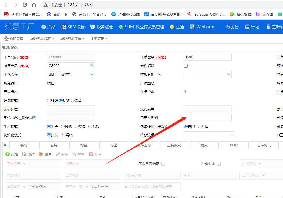
Task: Select 开启 for 包装使用工单级别
Action: [199, 127]
